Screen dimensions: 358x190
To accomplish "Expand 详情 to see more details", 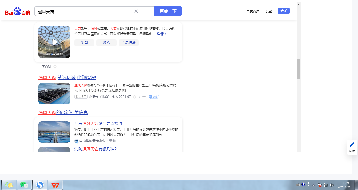I will click(161, 34).
